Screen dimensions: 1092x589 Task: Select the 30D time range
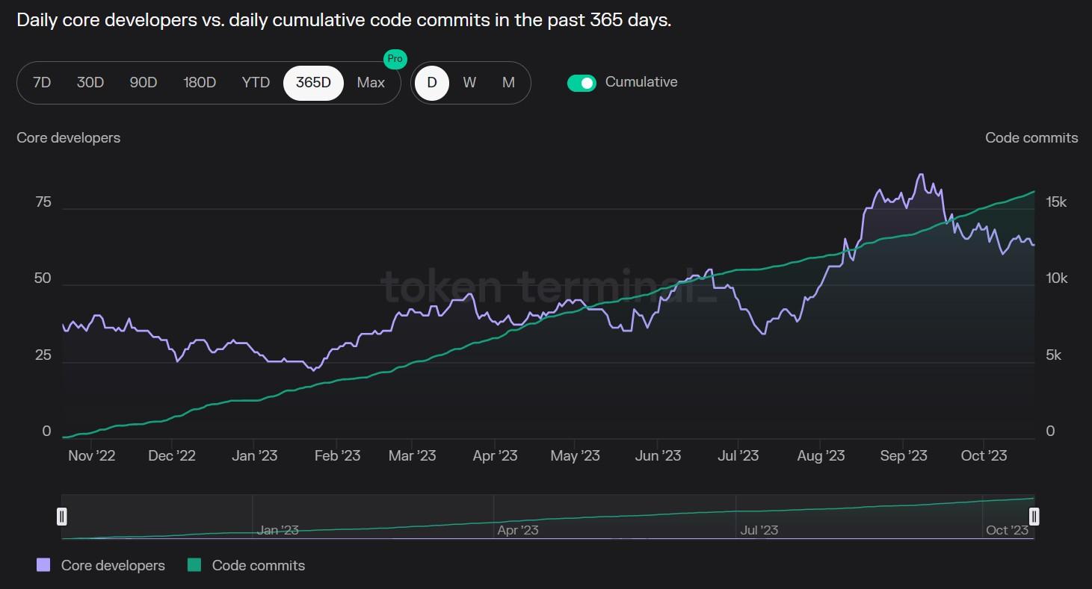point(90,83)
